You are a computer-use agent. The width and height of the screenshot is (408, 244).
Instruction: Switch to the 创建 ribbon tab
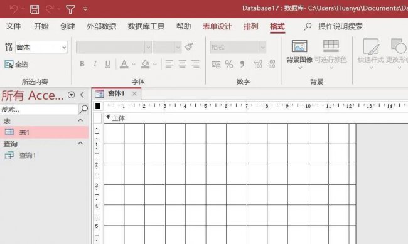68,26
